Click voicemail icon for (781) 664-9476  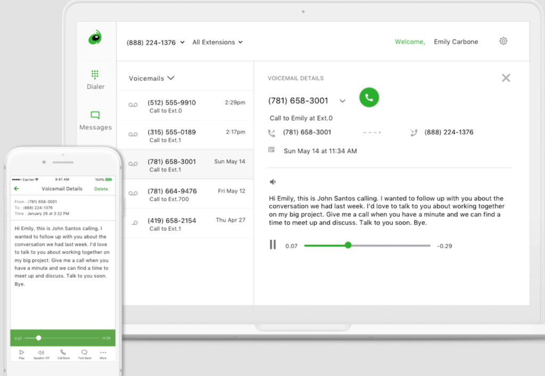[x=133, y=194]
